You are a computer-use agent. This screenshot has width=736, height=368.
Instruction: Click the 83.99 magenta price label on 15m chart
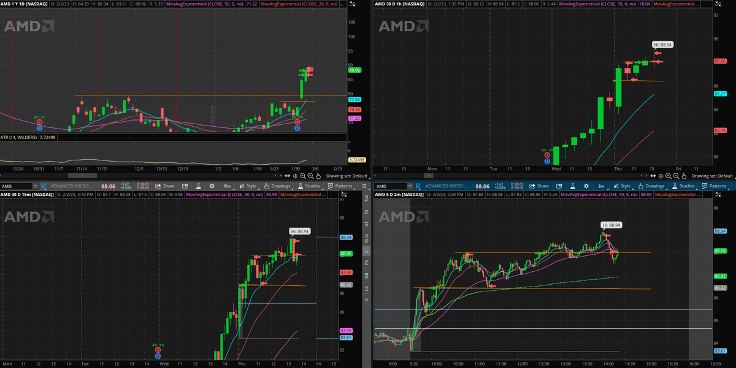pos(345,331)
